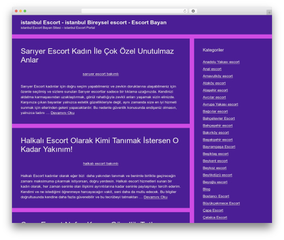The image size is (284, 240).
Task: Open Çapa Escort category
Action: (x=213, y=210)
